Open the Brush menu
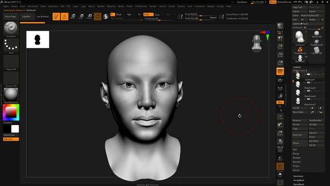The image size is (330, 186). [14, 6]
